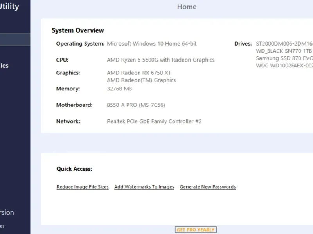313x234 pixels.
Task: Click the WD_BLACK SN770 1TB drive entry
Action: point(284,51)
